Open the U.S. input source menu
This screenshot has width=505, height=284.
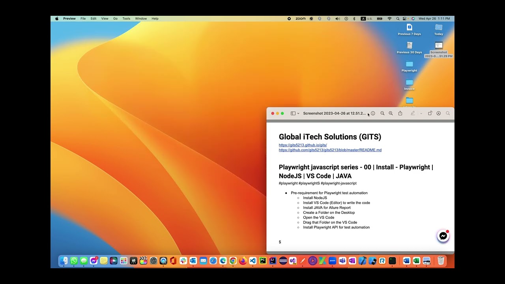click(367, 19)
